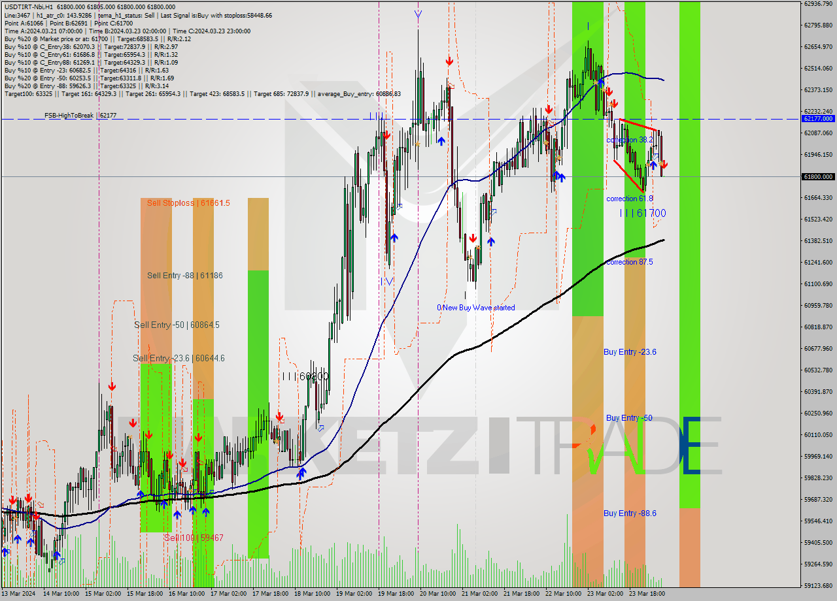Click the blue 62177.000 price tag
This screenshot has height=601, width=837.
pos(817,119)
